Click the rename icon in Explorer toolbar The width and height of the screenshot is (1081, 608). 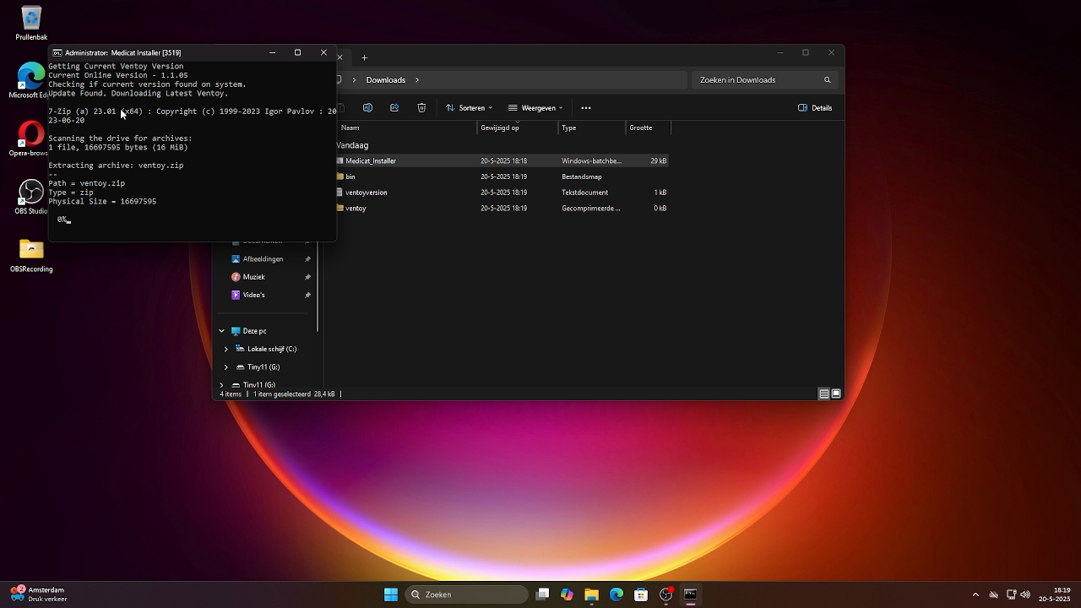pyautogui.click(x=367, y=108)
